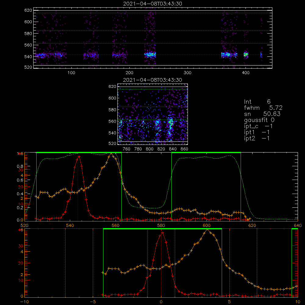The height and width of the screenshot is (305, 305).
Task: Click x-axis label 820 in middle plot
Action: (x=161, y=149)
